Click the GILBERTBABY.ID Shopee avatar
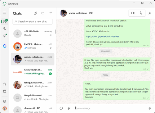Screen dimensions: 155x113 (18, 72)
